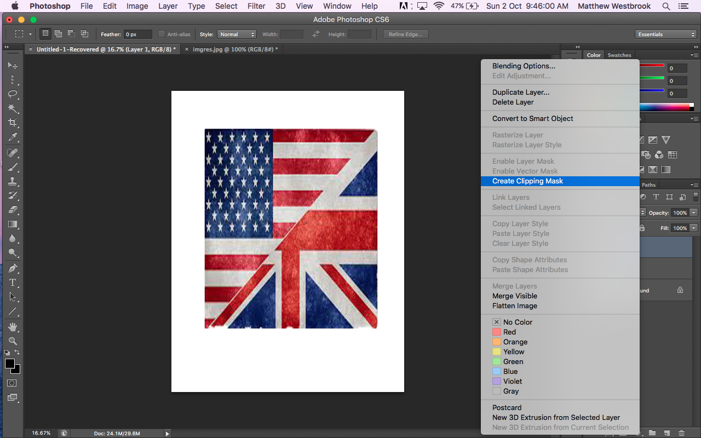The image size is (701, 438).
Task: Toggle Edit in Quick Mask Mode
Action: tap(13, 383)
